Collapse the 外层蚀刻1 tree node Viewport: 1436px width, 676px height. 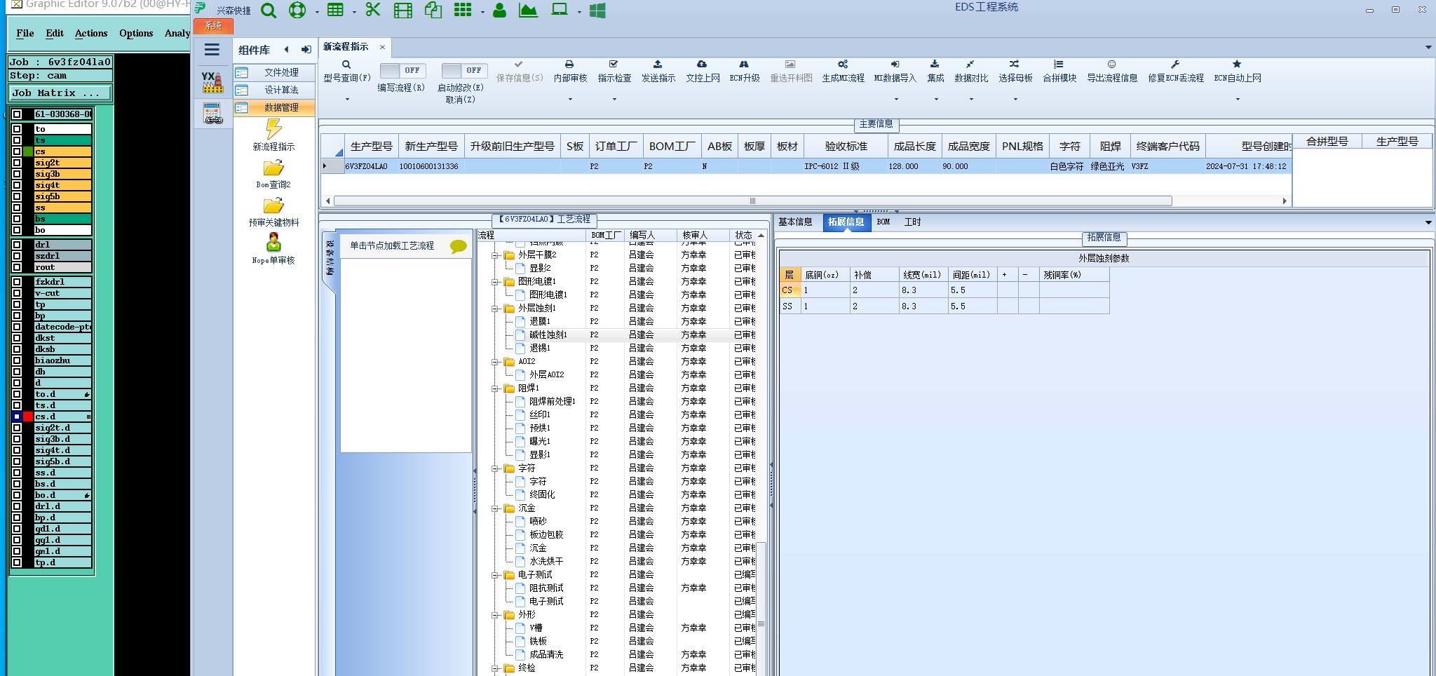(x=495, y=309)
